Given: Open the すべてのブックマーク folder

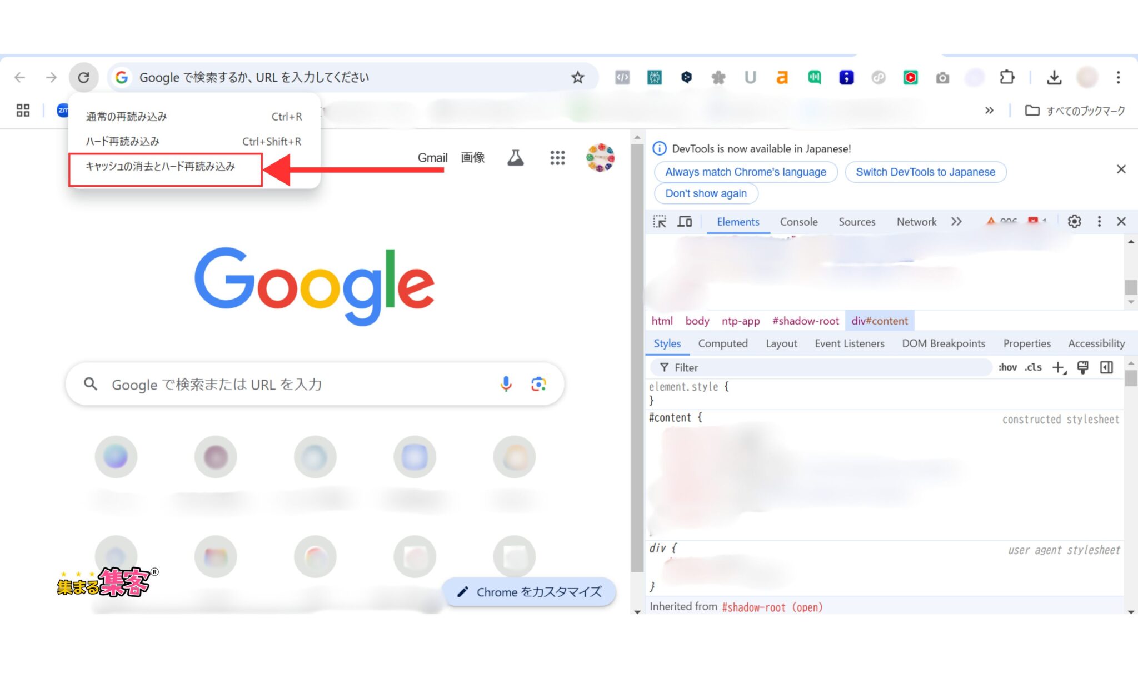Looking at the screenshot, I should click(x=1075, y=111).
